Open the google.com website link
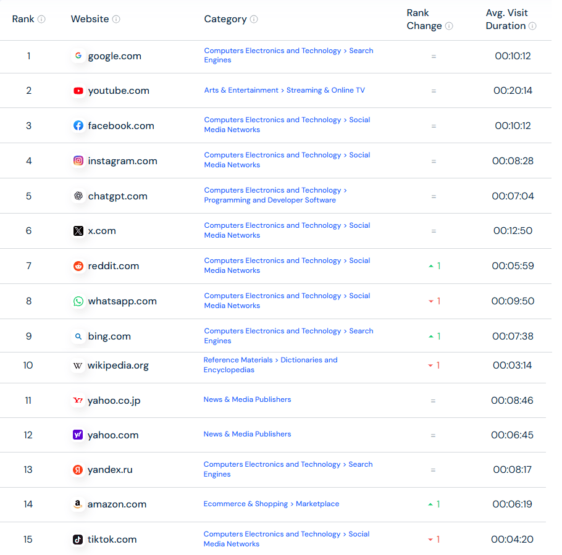The image size is (562, 555). [115, 56]
